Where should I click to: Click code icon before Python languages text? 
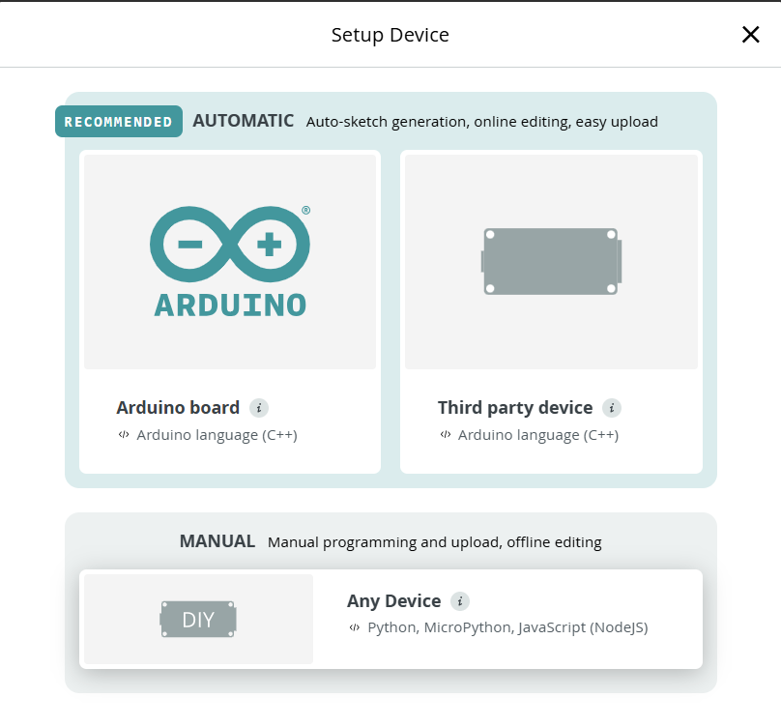point(355,627)
